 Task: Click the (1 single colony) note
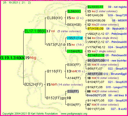[106, 51]
